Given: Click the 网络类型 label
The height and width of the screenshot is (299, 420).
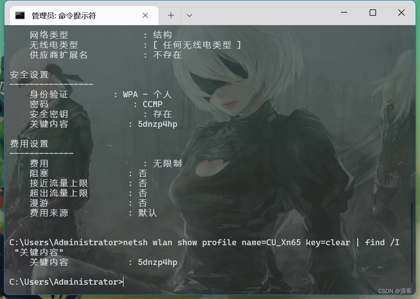Looking at the screenshot, I should point(49,35).
